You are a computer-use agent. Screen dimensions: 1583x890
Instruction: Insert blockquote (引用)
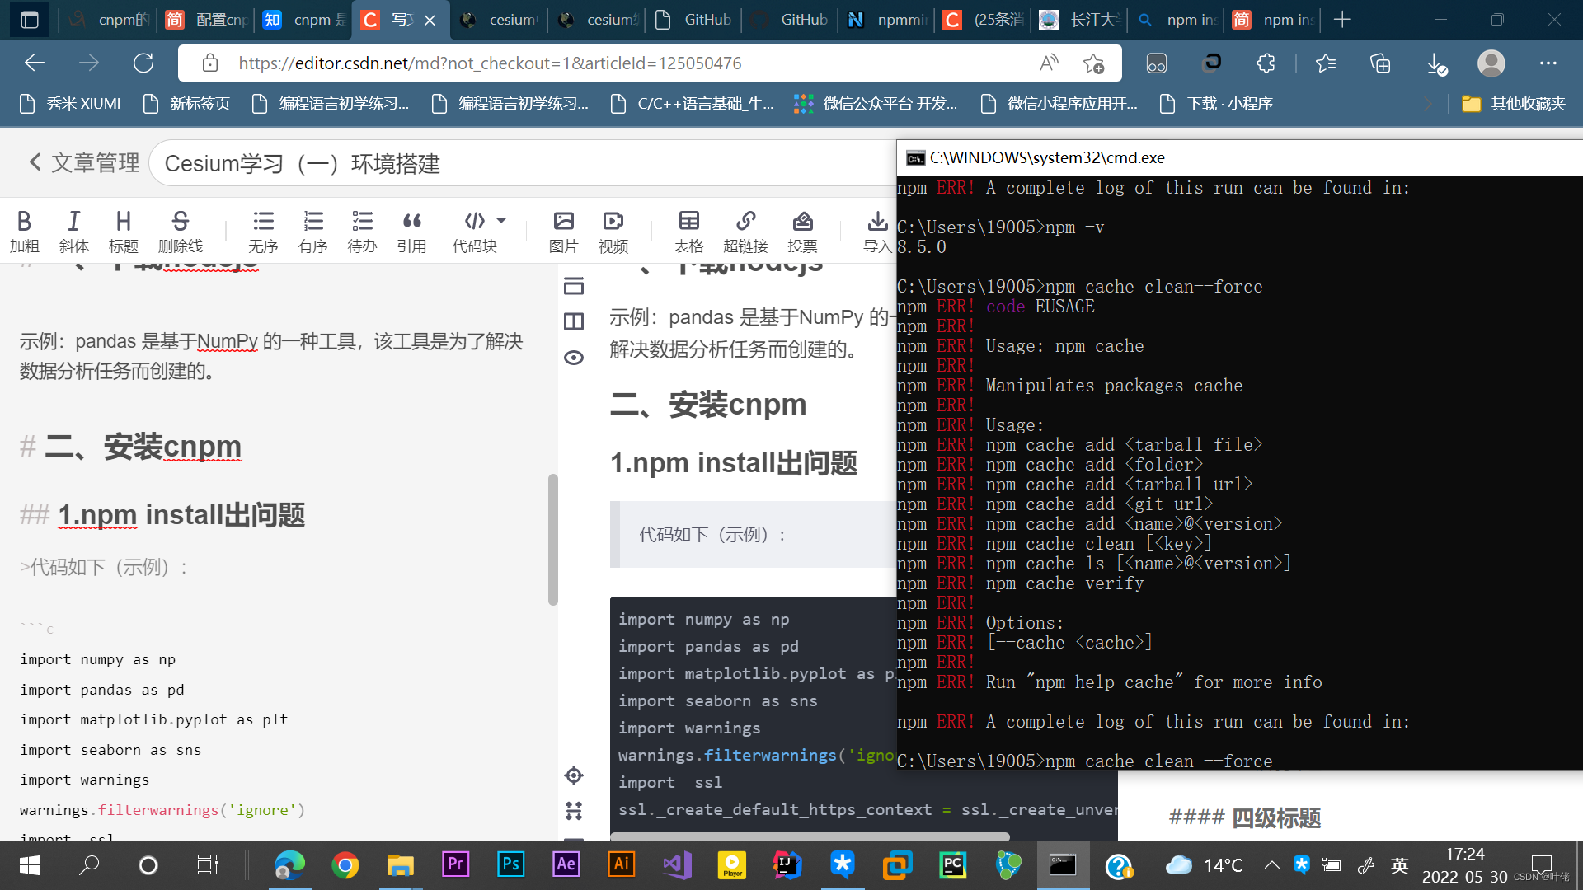411,231
